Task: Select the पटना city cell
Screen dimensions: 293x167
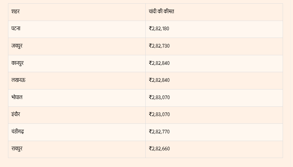Action: [x=16, y=29]
